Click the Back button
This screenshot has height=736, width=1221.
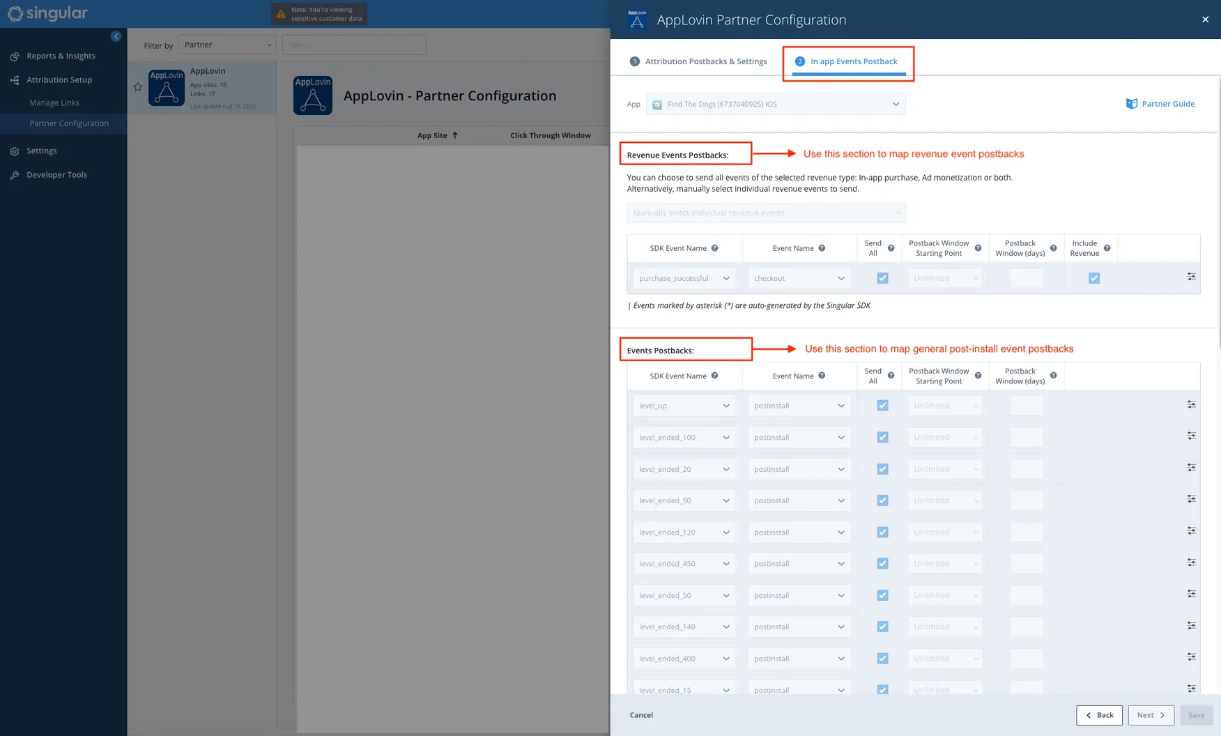1099,714
